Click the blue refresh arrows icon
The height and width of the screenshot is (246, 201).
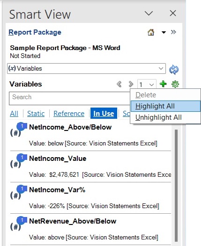(x=174, y=70)
